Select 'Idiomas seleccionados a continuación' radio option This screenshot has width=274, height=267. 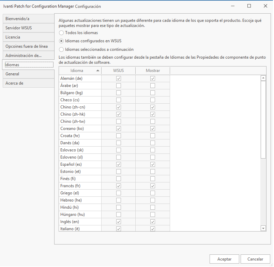click(x=61, y=49)
